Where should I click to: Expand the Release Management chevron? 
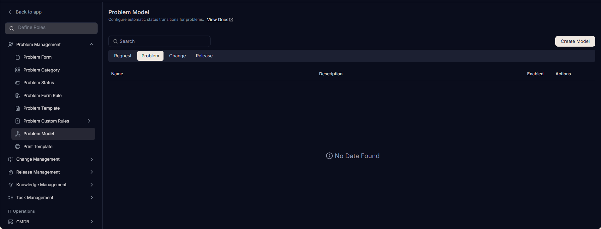92,172
